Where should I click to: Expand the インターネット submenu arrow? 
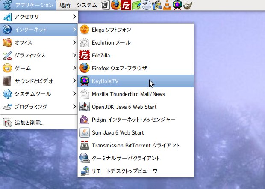[x=74, y=30]
